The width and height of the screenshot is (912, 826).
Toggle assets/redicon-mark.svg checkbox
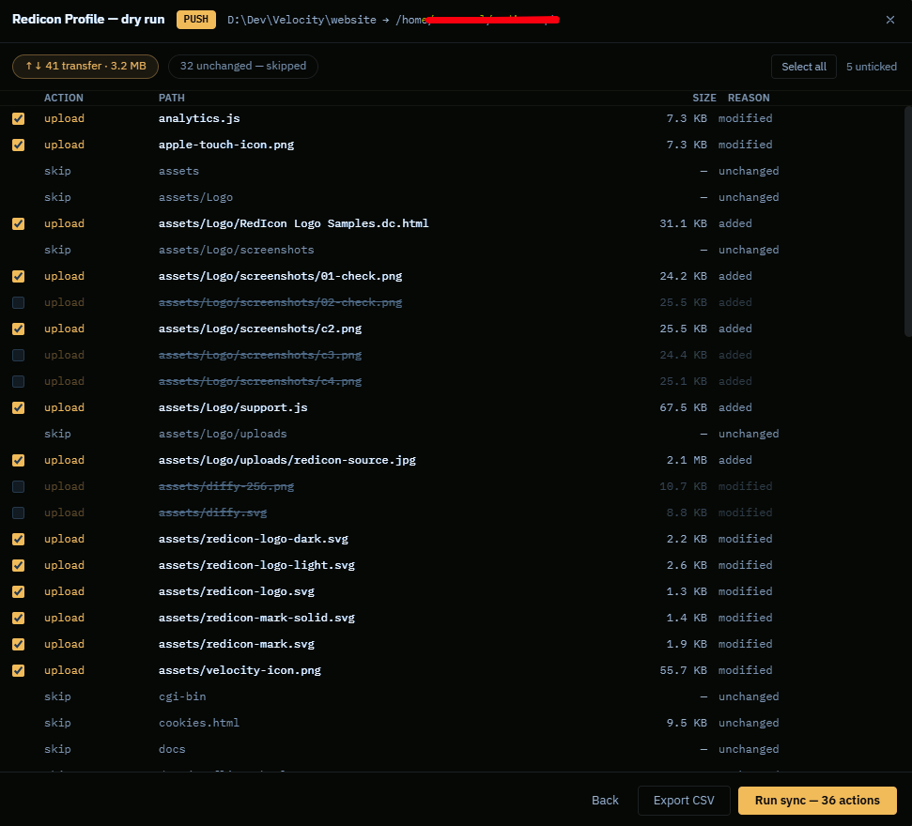point(19,644)
